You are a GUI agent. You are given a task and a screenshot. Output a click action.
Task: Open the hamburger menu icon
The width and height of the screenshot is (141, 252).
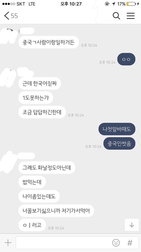[x=131, y=16]
